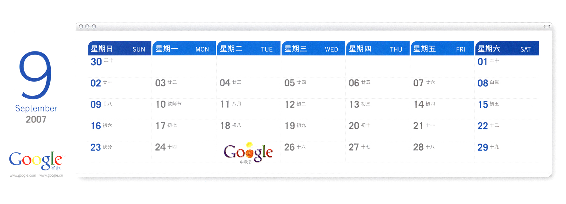Open the www.google.com link
This screenshot has width=566, height=204.
point(23,175)
